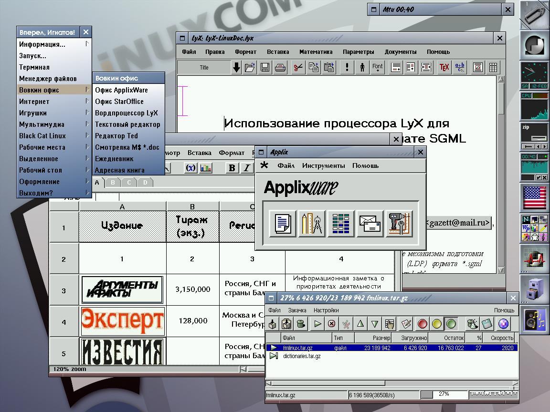The image size is (550, 412).
Task: Launch Офис StarOffice from submenu
Action: (x=129, y=101)
